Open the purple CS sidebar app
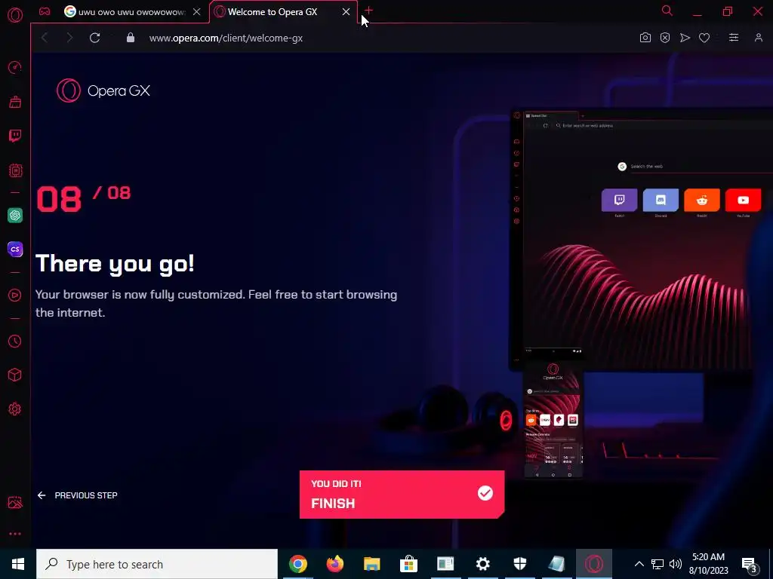This screenshot has width=773, height=579. click(15, 249)
